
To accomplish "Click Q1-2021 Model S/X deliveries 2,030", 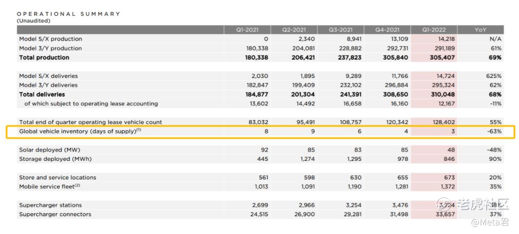I will [260, 76].
